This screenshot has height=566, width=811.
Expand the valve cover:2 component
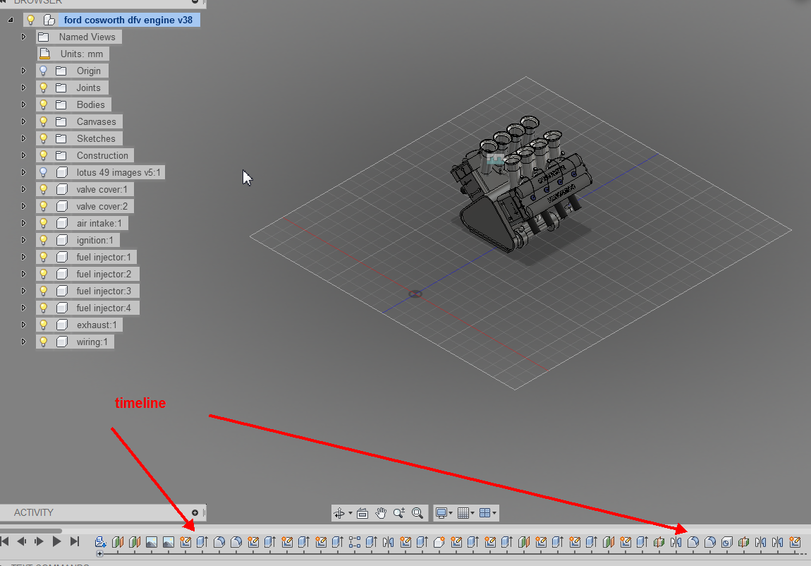[23, 206]
